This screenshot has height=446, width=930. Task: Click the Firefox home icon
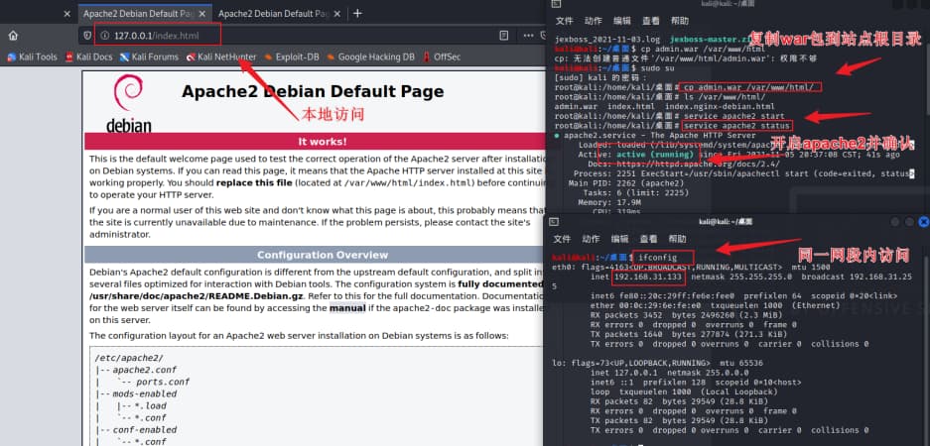point(13,36)
